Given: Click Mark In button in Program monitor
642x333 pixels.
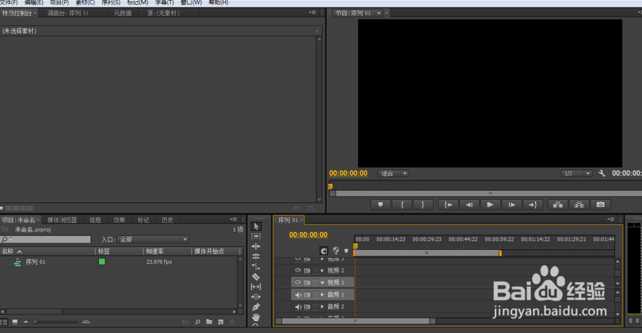Looking at the screenshot, I should coord(402,205).
